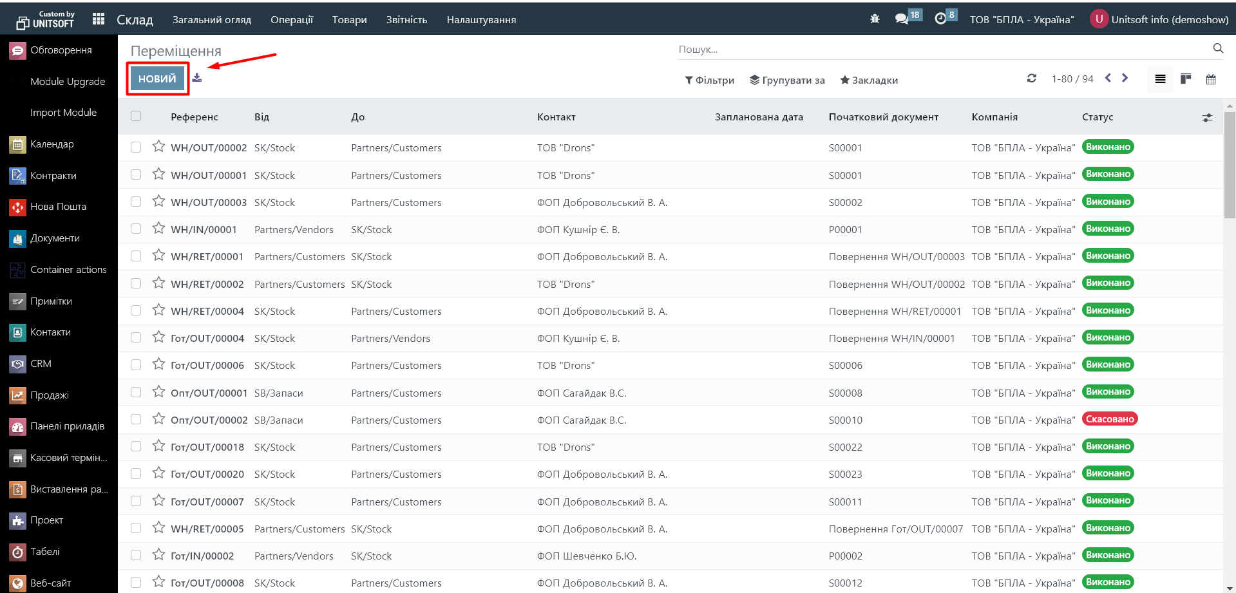Open the apps grid menu icon
1236x593 pixels.
point(99,19)
